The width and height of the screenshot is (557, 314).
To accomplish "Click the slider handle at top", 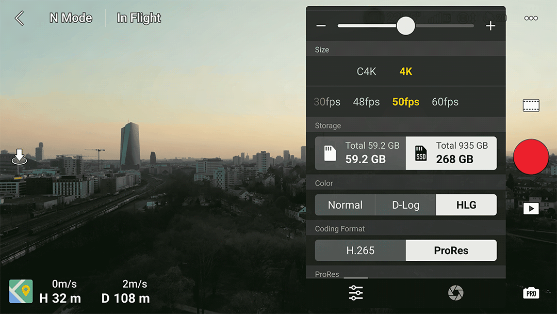I will 406,26.
